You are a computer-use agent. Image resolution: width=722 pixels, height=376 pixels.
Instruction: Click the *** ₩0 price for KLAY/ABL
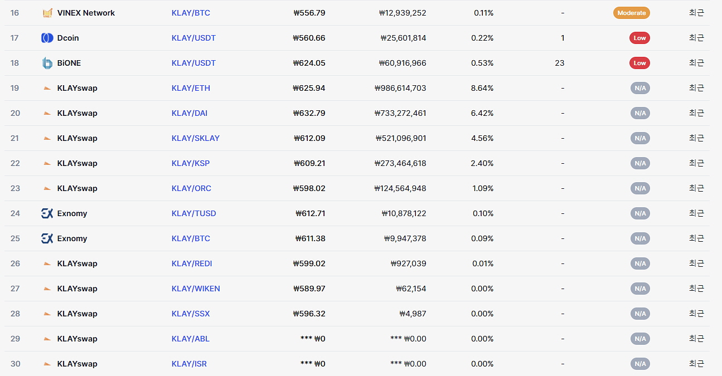click(x=313, y=339)
